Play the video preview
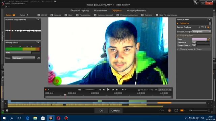The height and width of the screenshot is (121, 216). (108, 90)
